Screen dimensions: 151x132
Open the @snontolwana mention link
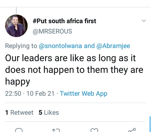[60, 46]
